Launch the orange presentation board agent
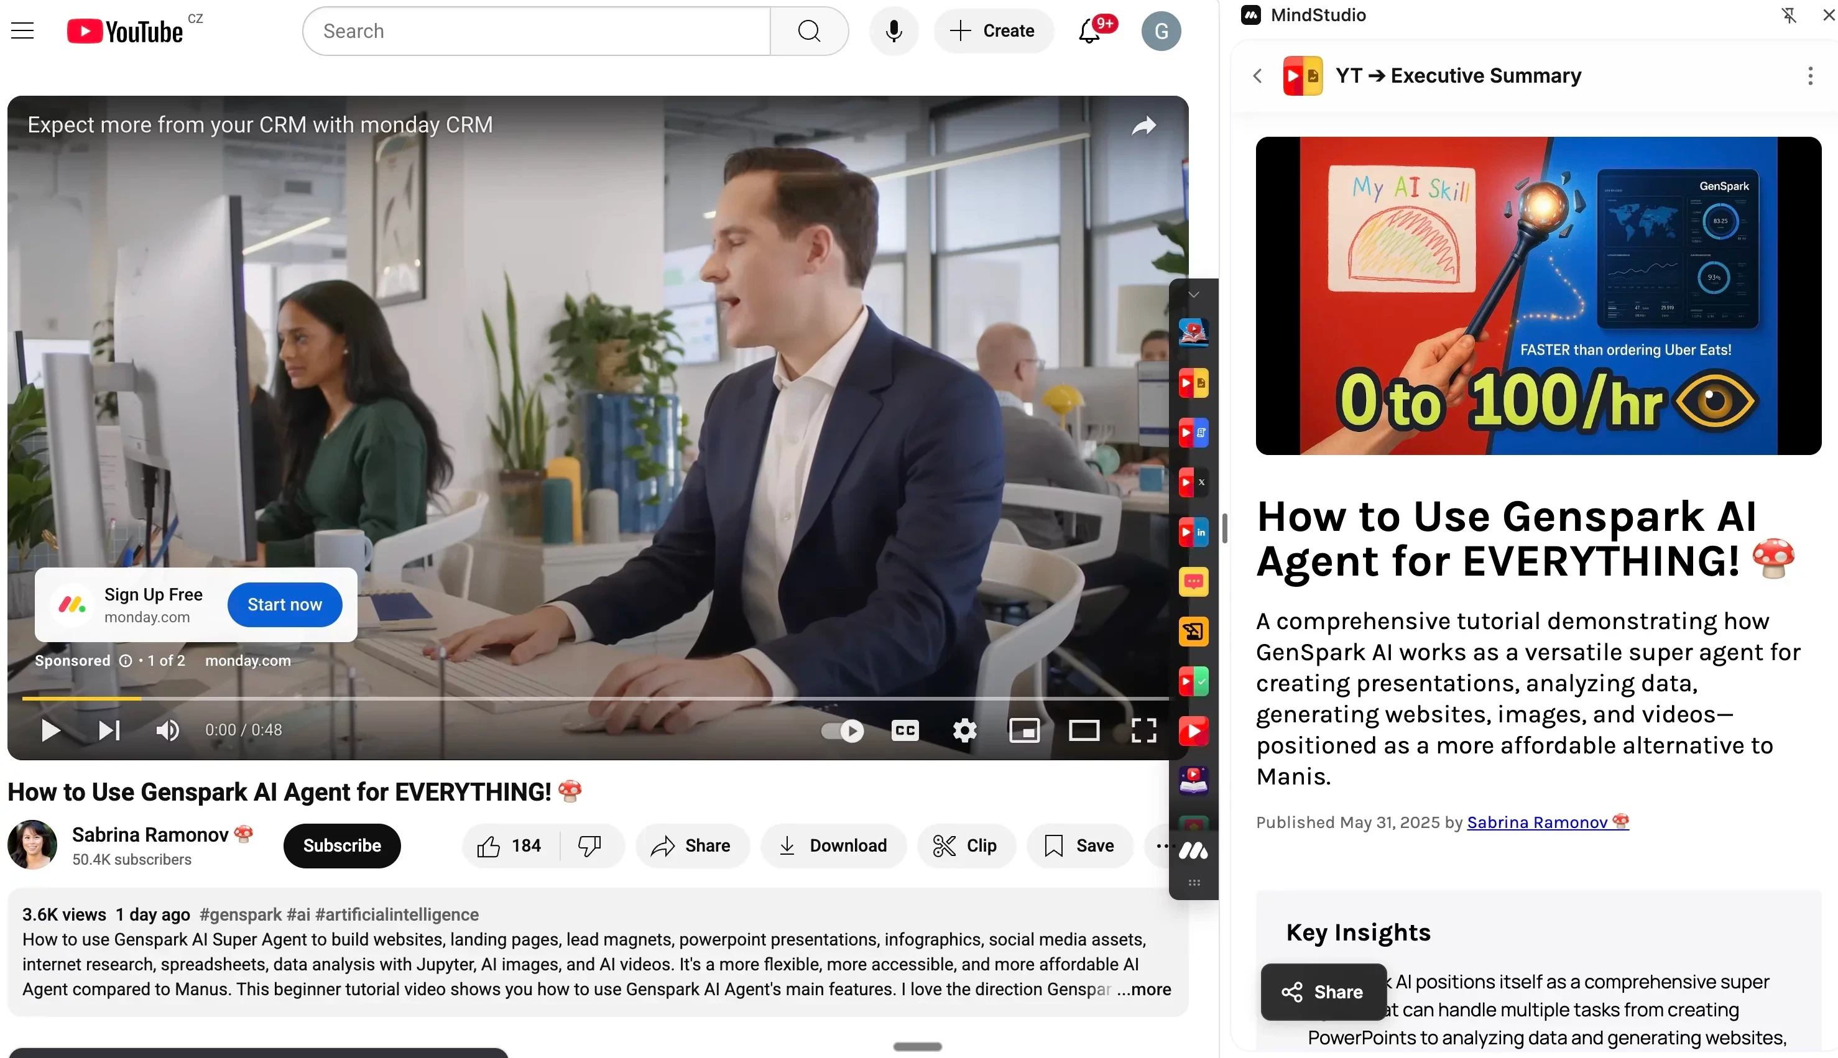The height and width of the screenshot is (1058, 1838). pos(1193,632)
